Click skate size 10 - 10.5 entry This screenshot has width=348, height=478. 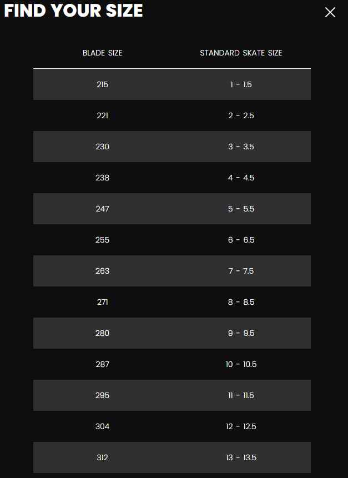[x=241, y=364]
